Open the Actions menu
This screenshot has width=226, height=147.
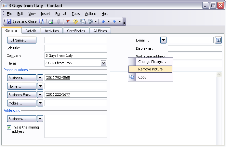(91, 14)
